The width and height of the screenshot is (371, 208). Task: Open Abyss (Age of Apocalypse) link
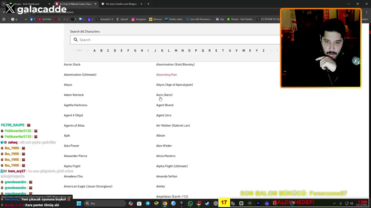coord(174,85)
